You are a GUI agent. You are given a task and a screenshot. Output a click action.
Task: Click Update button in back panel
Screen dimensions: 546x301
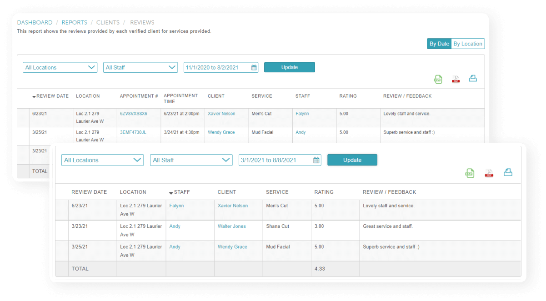tap(290, 67)
